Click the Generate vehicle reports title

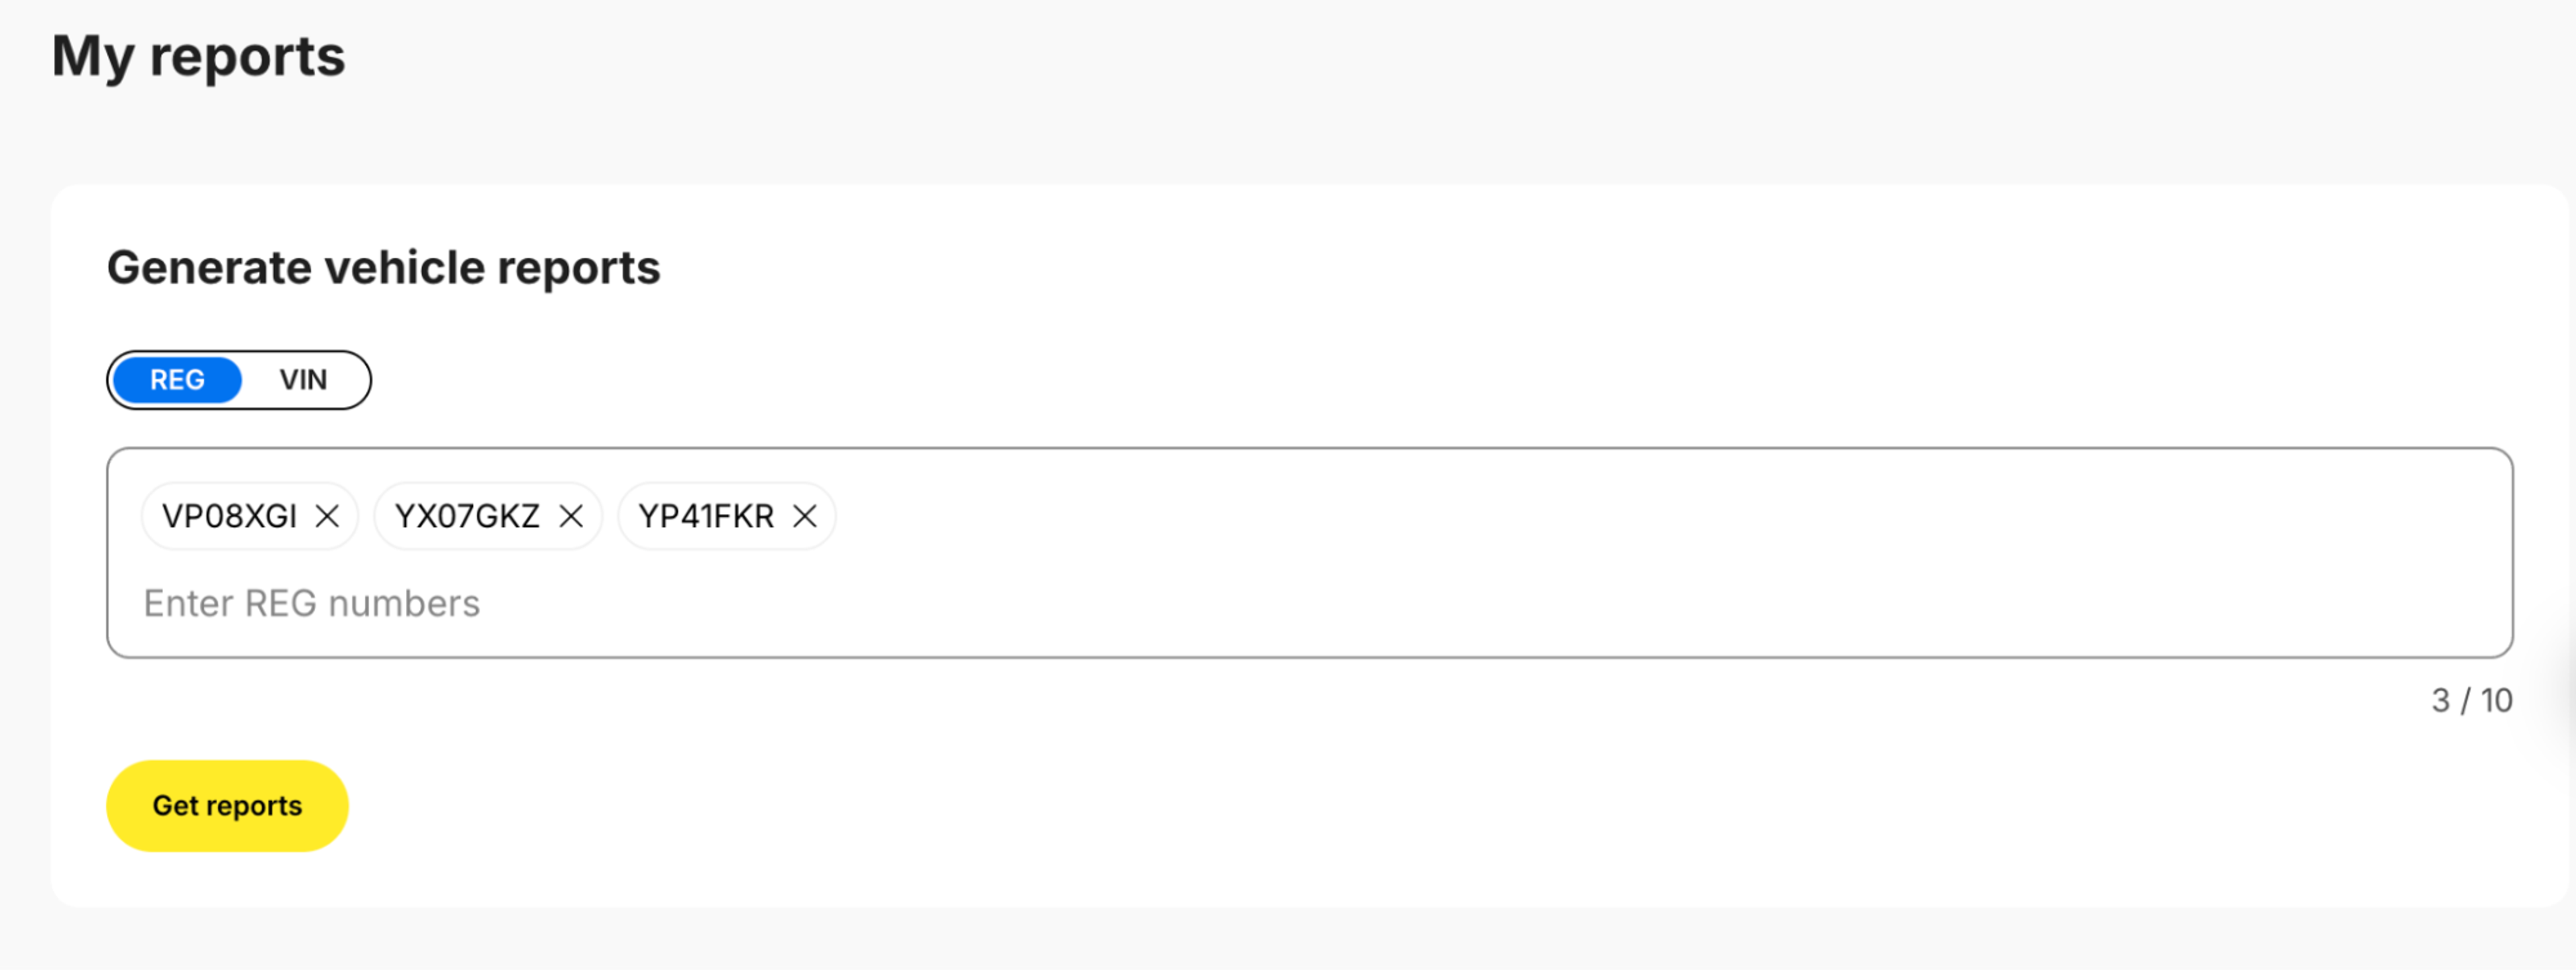(384, 268)
